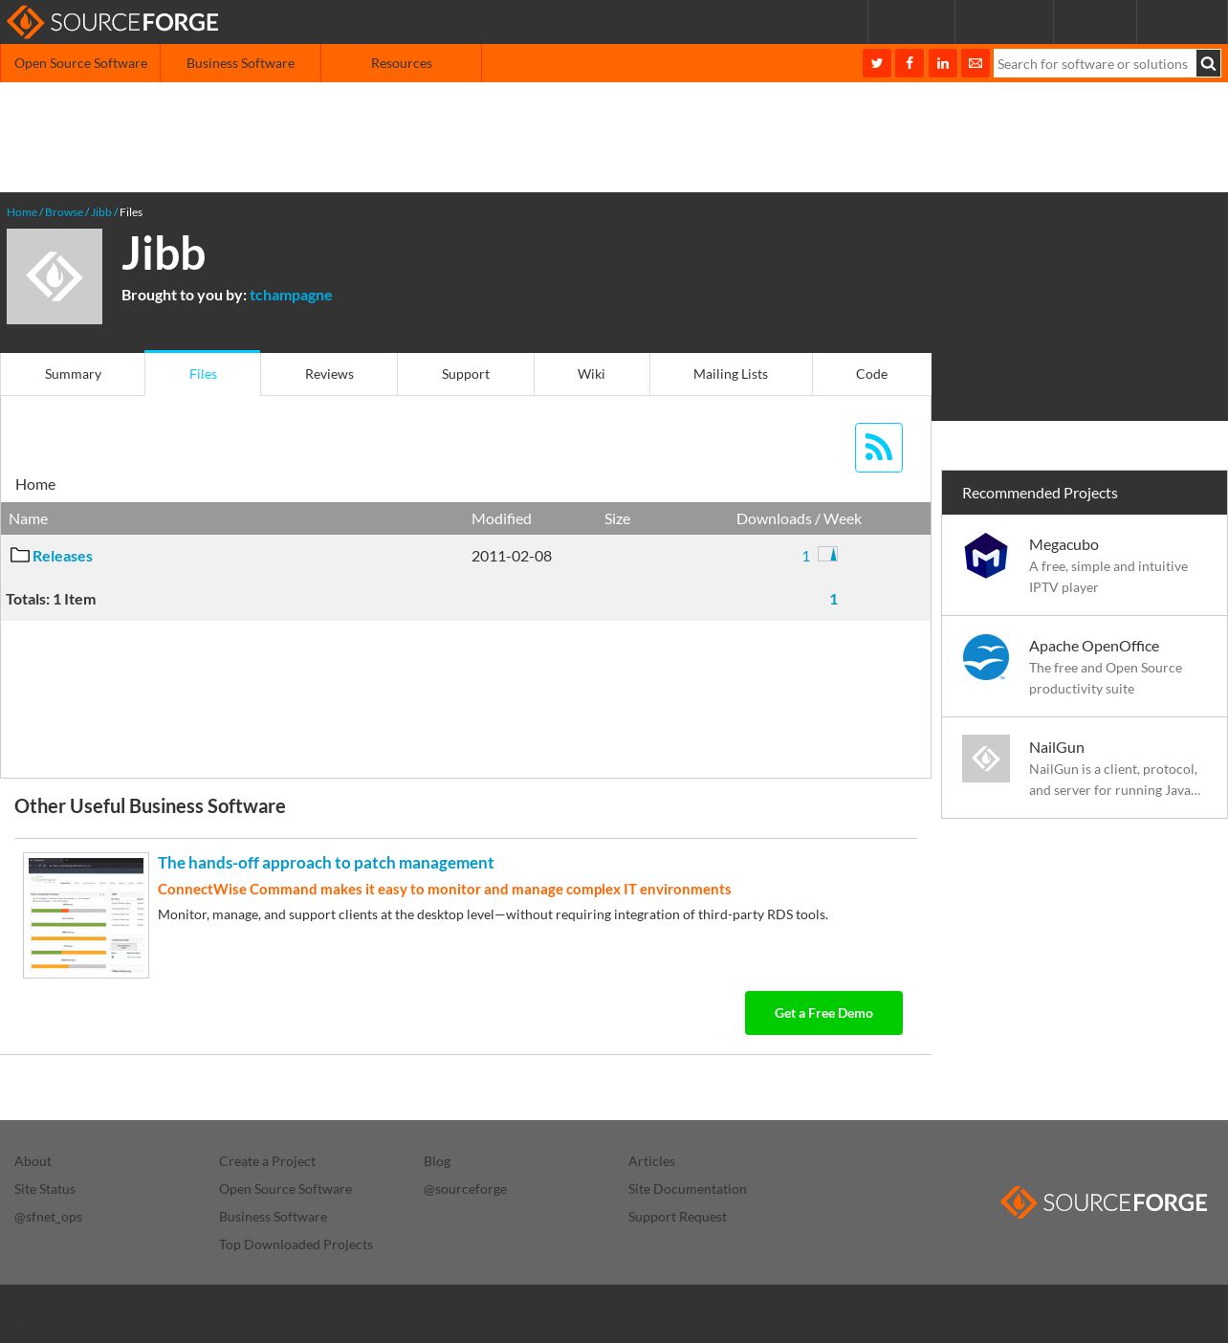Switch to the Wiki tab
Screen dimensions: 1228x1343
coord(591,374)
